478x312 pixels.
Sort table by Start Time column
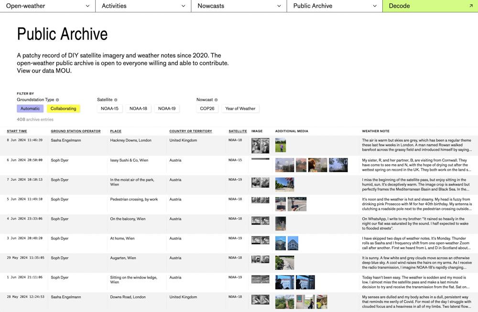point(17,131)
